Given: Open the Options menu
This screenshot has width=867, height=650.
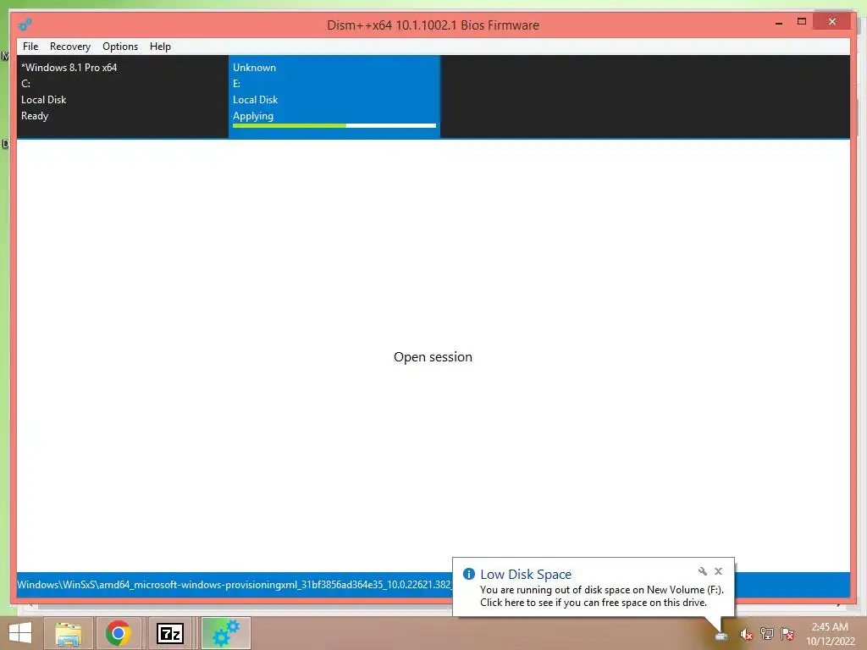Looking at the screenshot, I should [x=120, y=47].
